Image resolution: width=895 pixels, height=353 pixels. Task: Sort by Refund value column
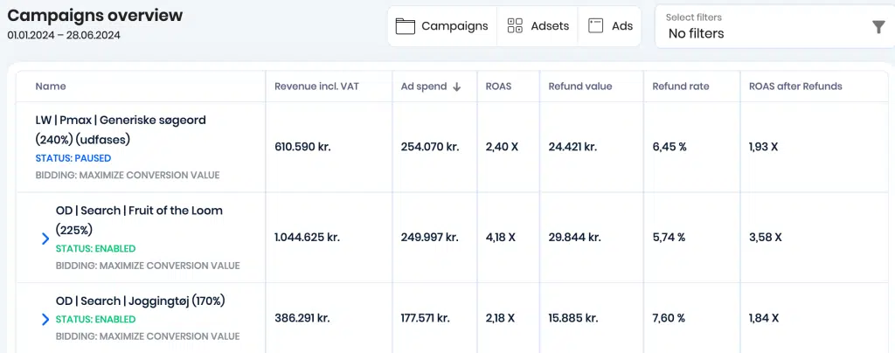pos(580,87)
